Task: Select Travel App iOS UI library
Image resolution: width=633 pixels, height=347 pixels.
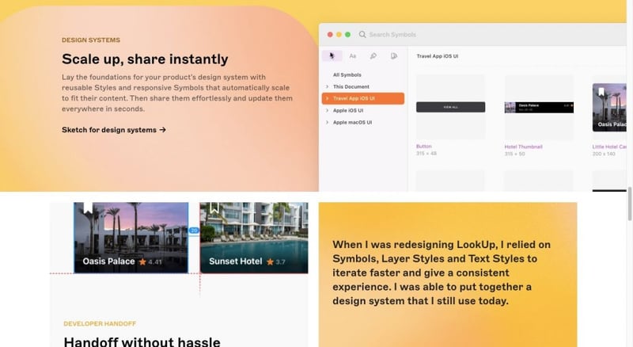Action: (363, 98)
